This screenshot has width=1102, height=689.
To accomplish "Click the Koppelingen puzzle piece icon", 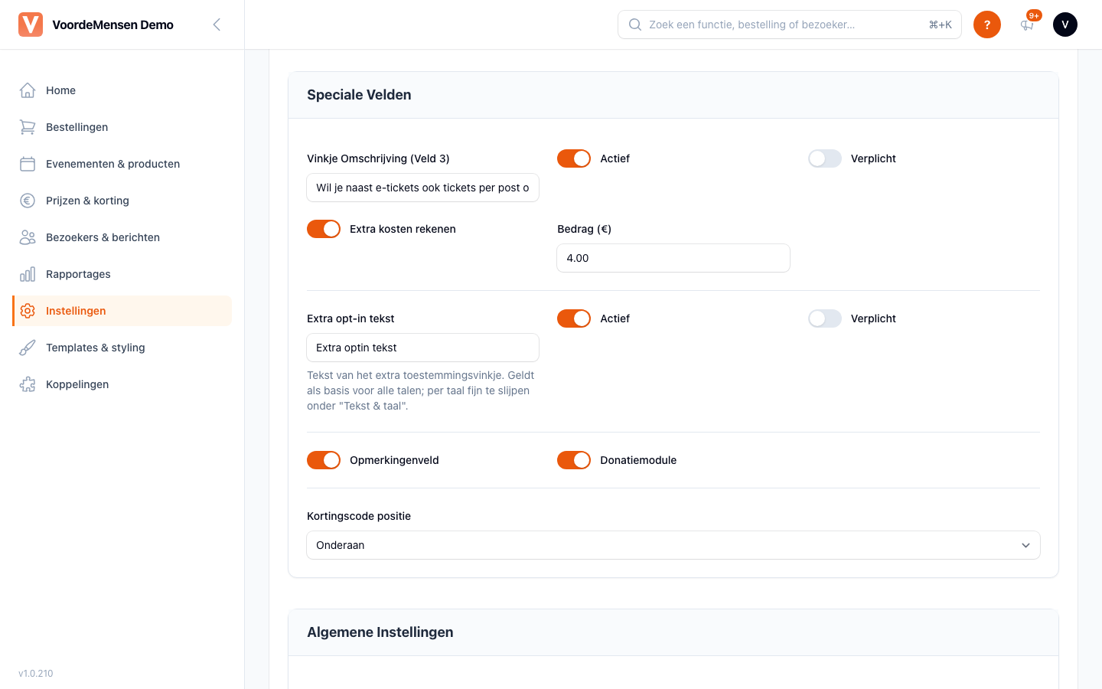I will click(28, 384).
